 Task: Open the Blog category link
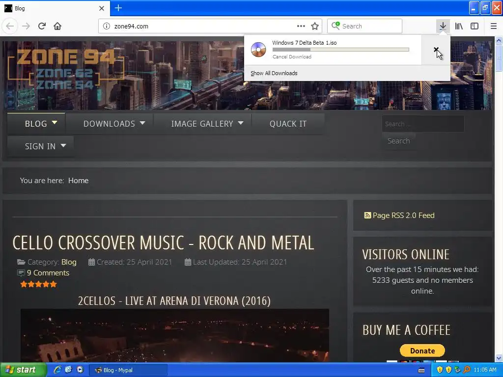[x=69, y=262]
